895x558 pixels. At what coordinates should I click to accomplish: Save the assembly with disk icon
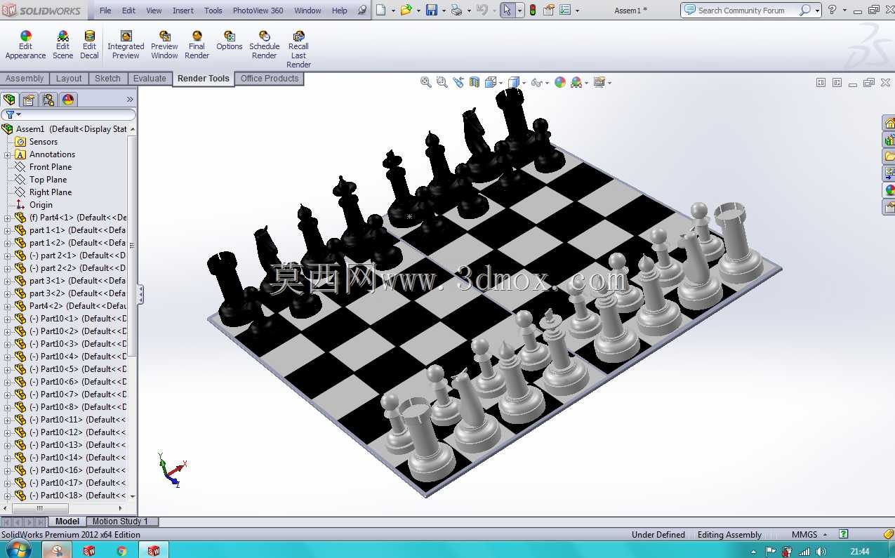click(x=431, y=10)
